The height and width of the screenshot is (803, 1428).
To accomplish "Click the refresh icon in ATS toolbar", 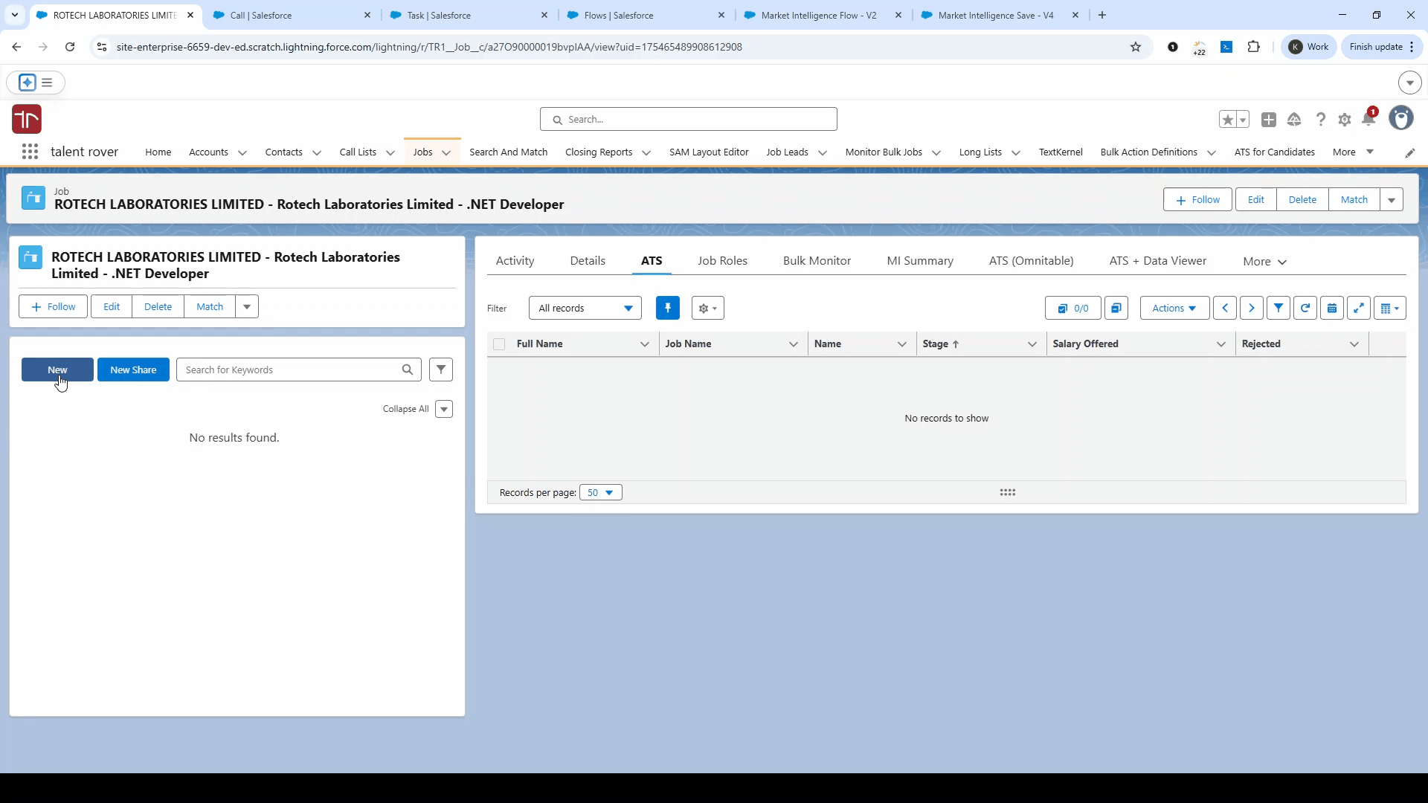I will 1305,308.
